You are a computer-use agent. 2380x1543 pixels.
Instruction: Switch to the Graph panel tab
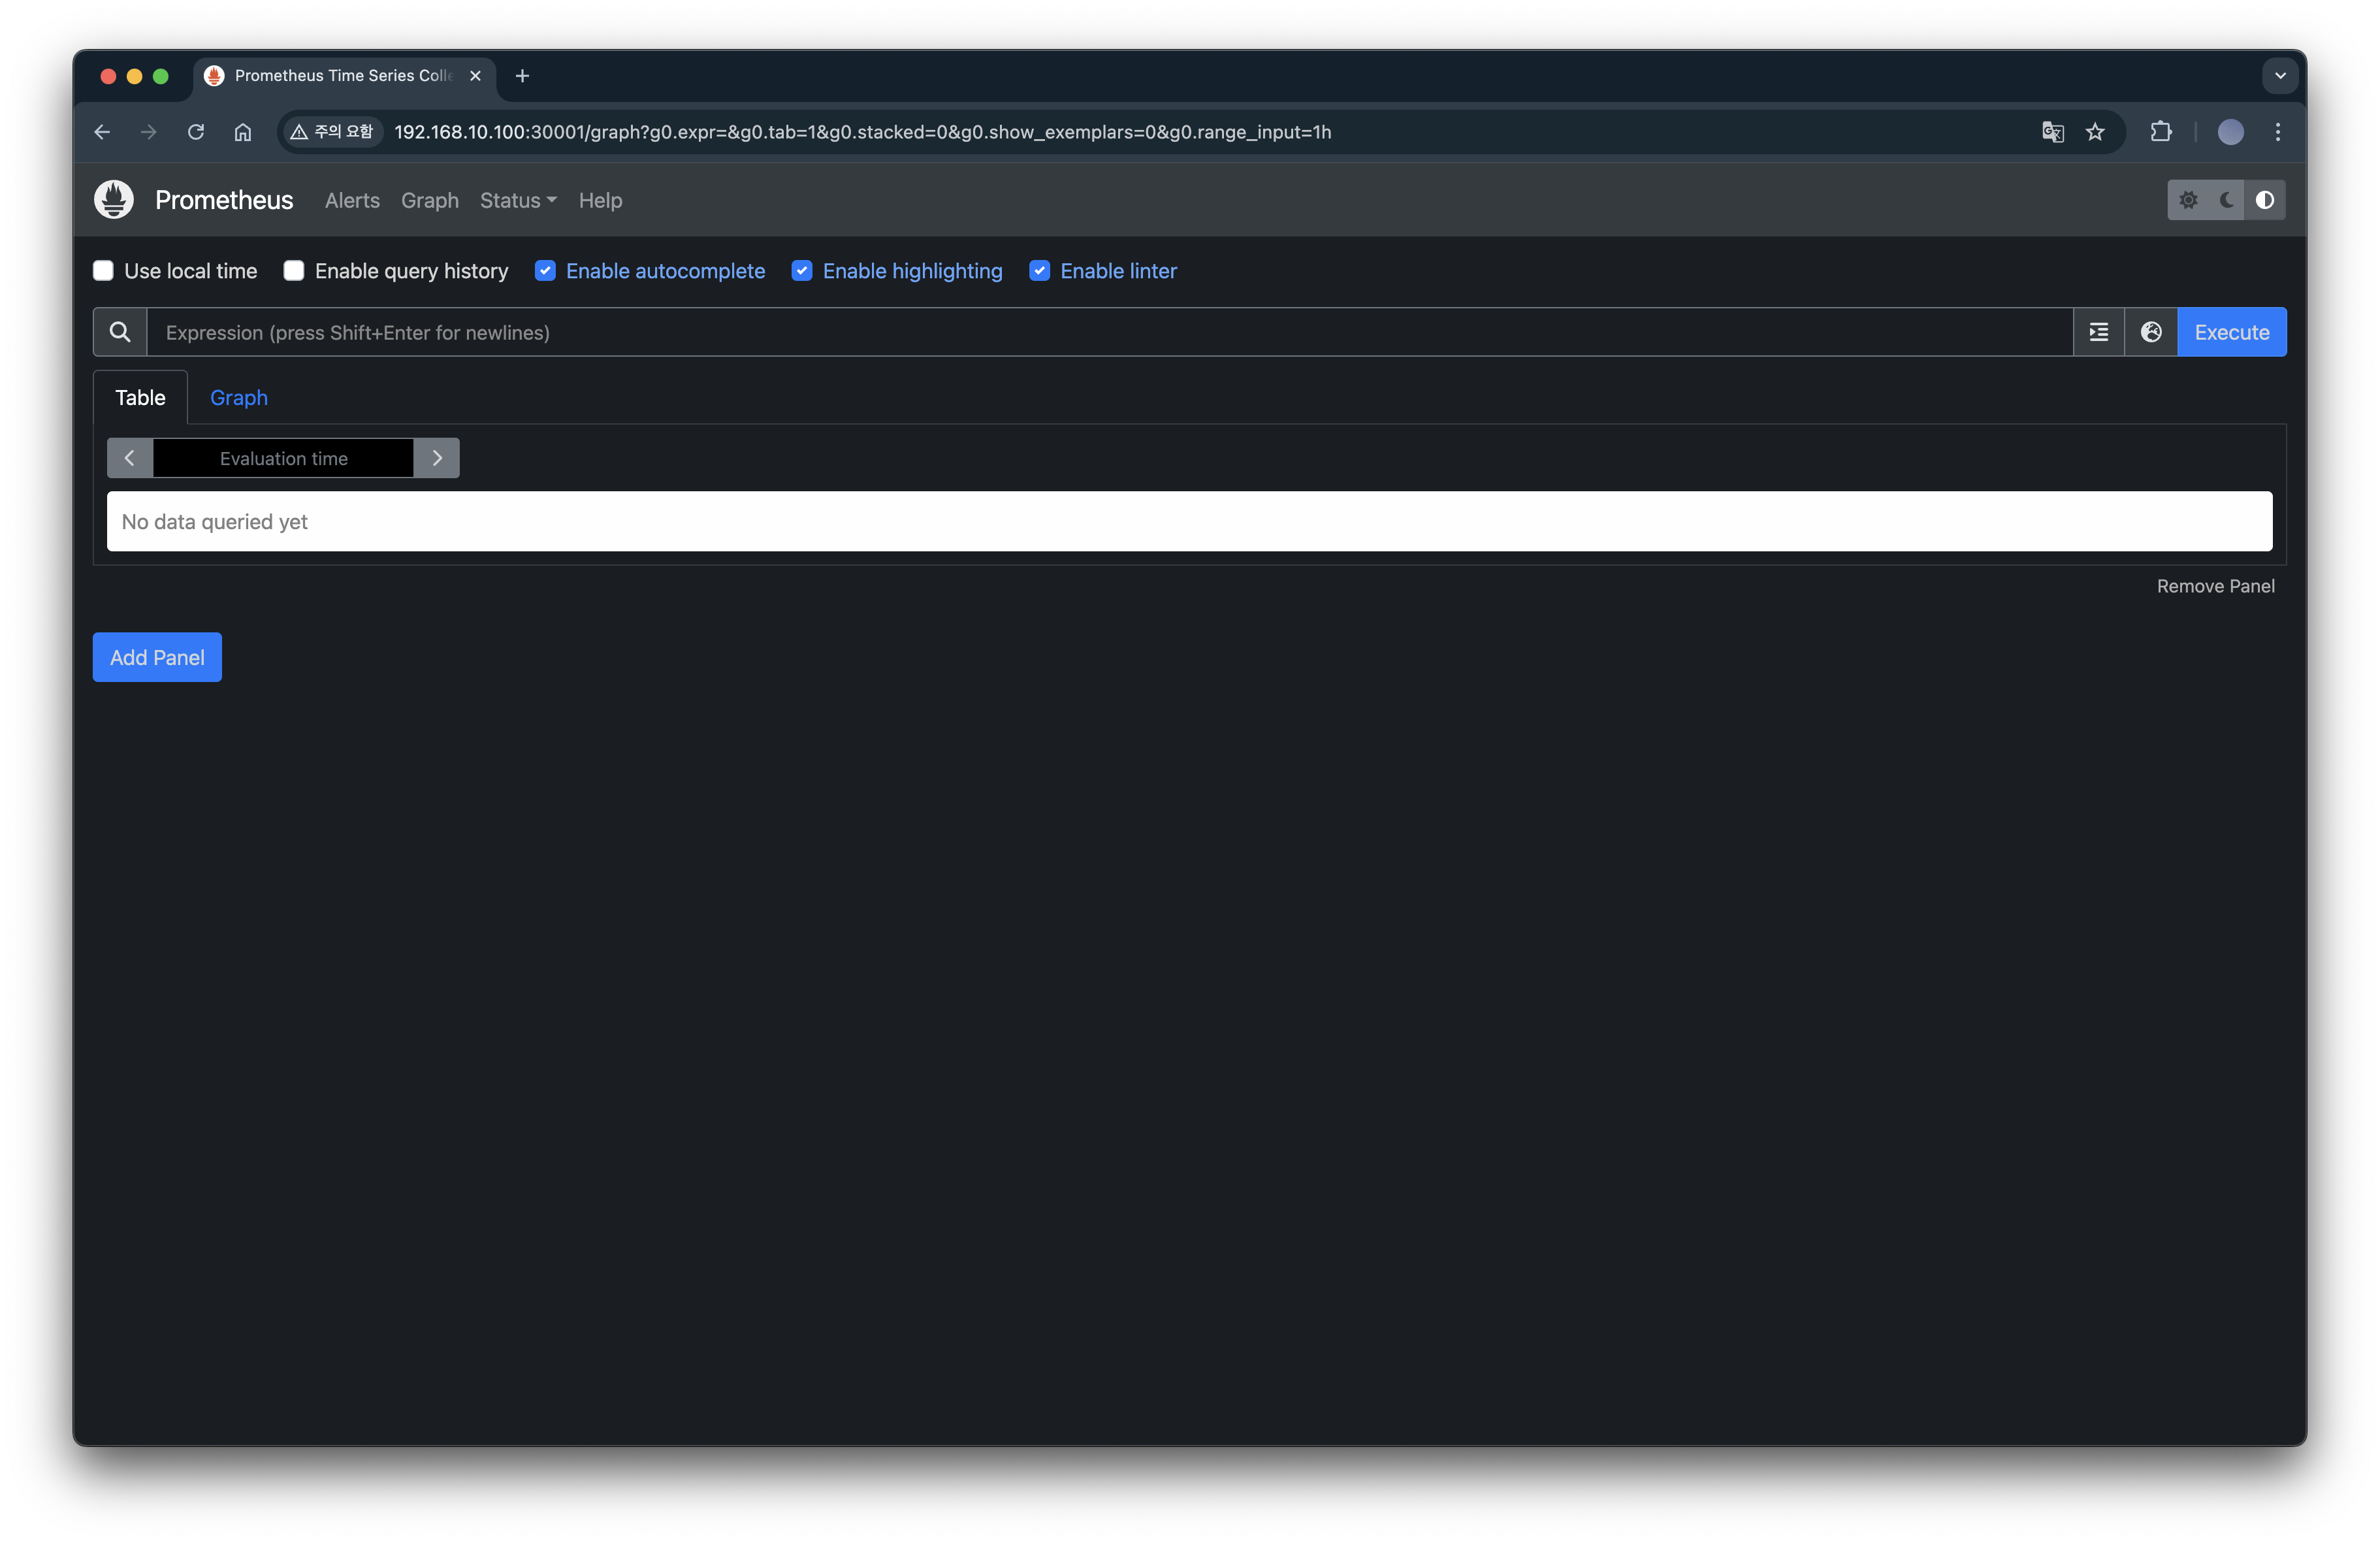239,398
